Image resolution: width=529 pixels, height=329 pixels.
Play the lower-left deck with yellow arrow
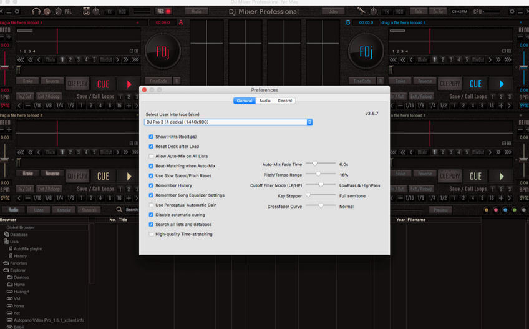pyautogui.click(x=129, y=176)
